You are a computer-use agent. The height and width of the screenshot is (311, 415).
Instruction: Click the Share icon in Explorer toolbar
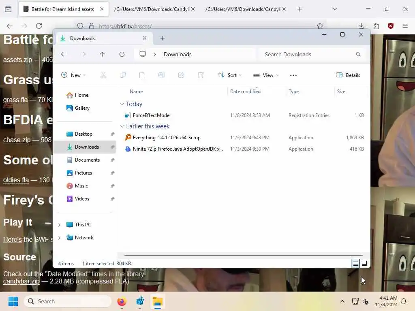tap(181, 75)
